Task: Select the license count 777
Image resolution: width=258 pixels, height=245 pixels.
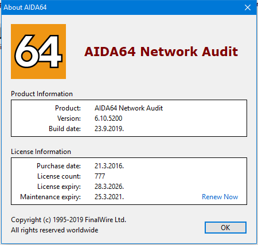Action: click(100, 176)
